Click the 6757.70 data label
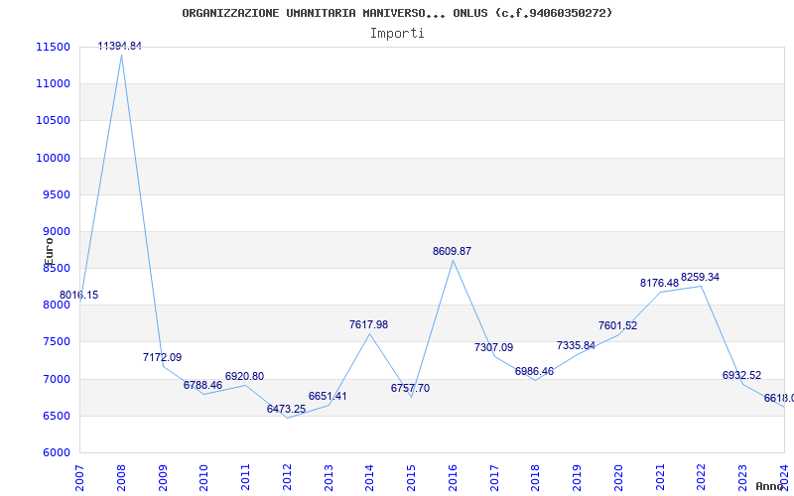Viewport: 794px width, 496px height. click(x=410, y=388)
